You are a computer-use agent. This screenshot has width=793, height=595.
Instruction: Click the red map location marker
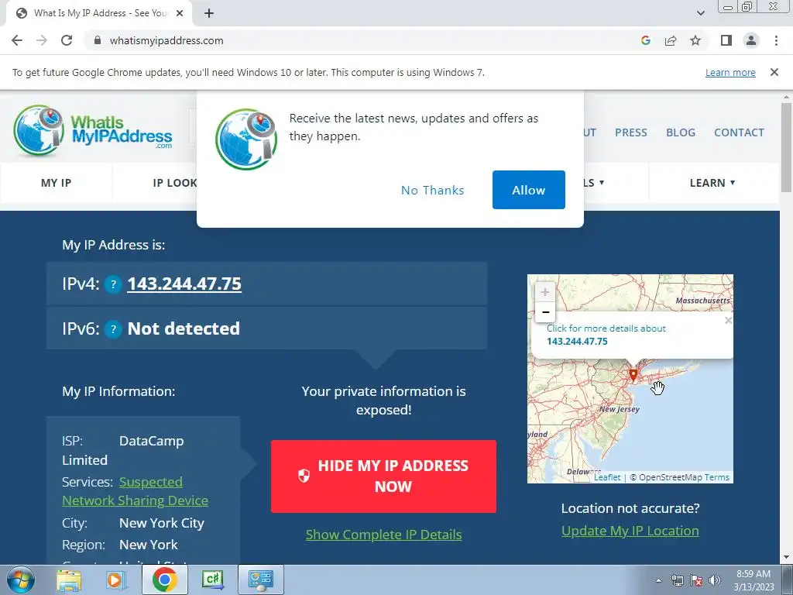coord(633,374)
